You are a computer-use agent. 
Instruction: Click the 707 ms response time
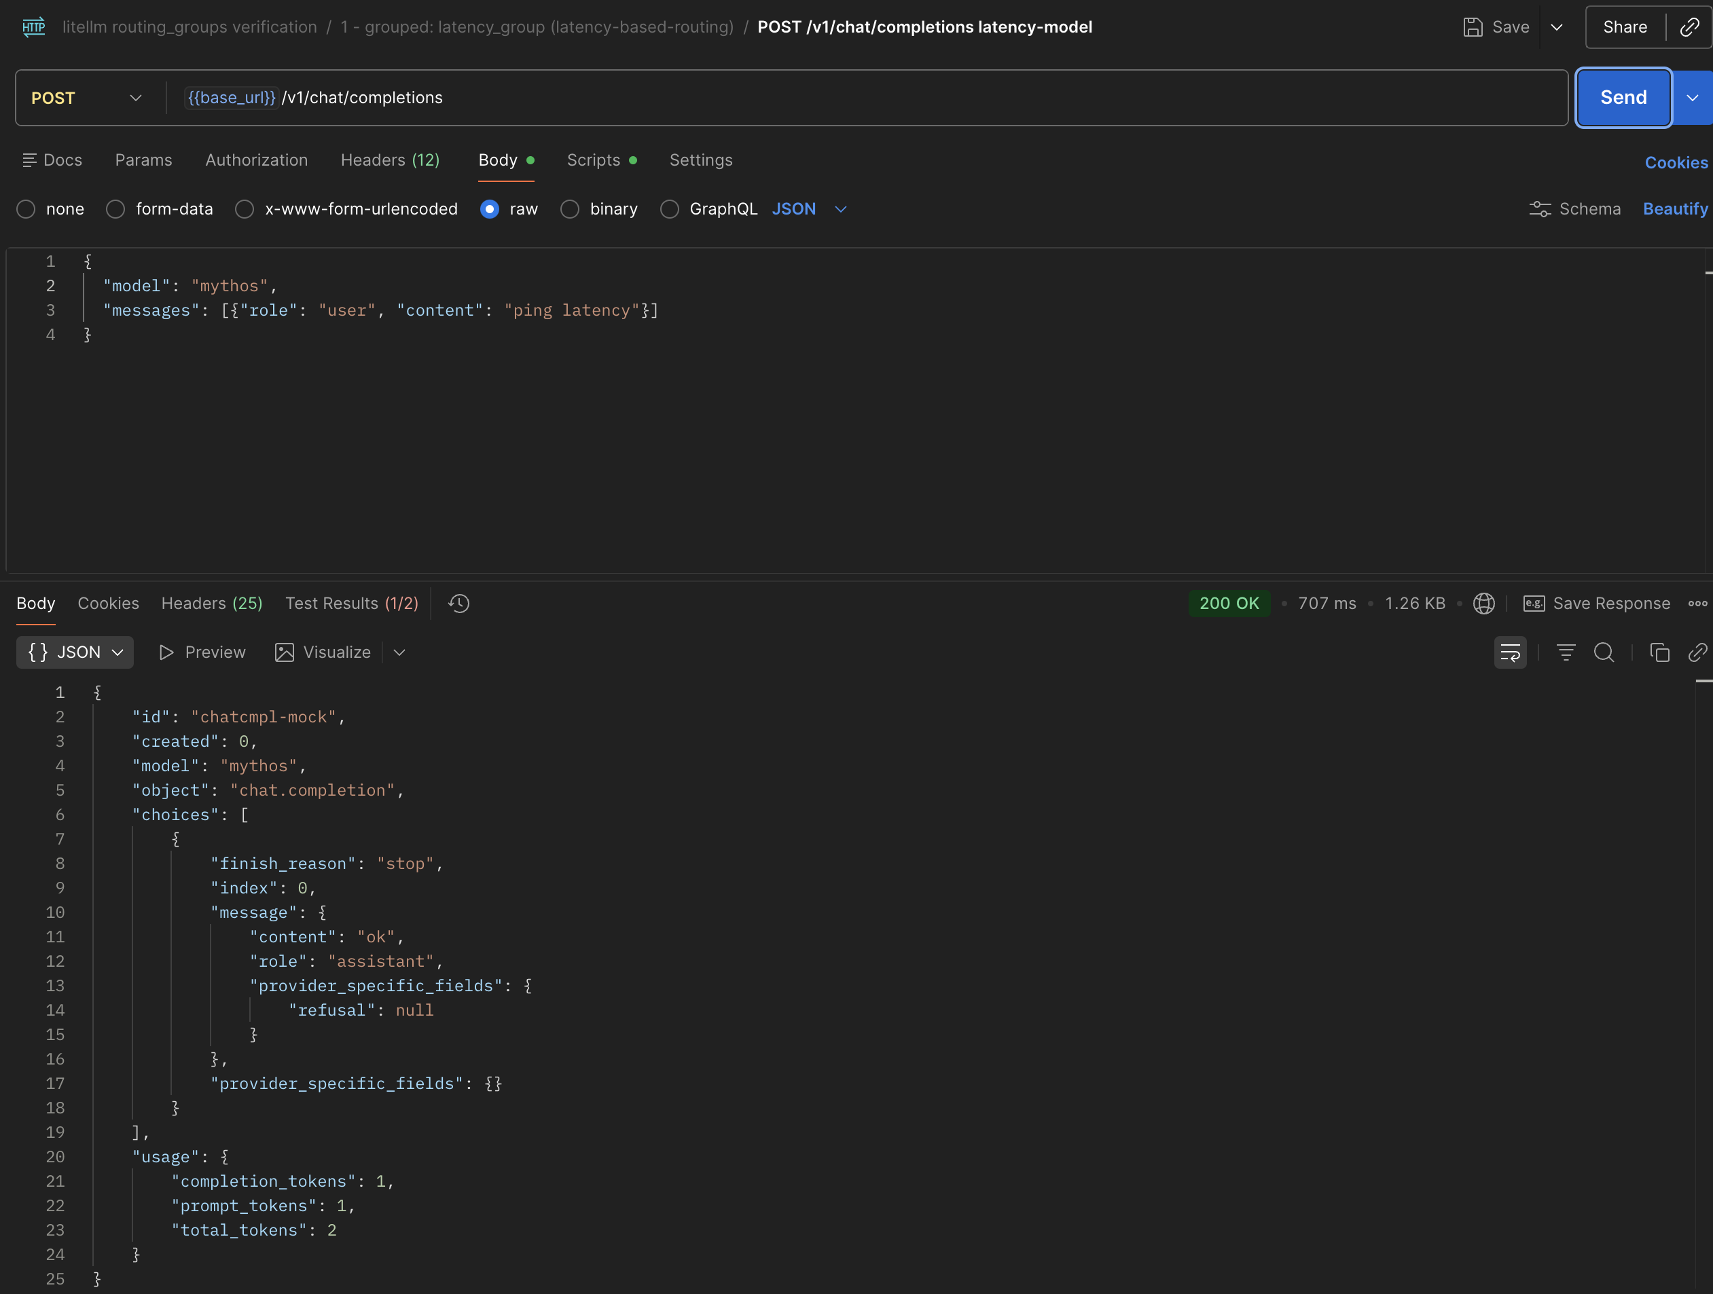1327,604
